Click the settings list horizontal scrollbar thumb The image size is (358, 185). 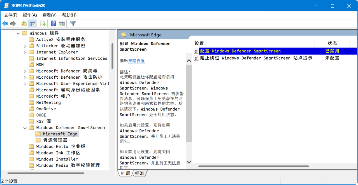254,166
